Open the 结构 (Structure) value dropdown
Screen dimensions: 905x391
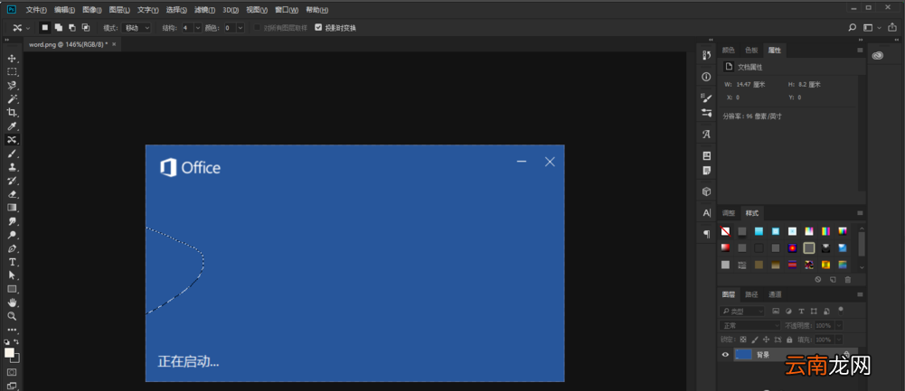pyautogui.click(x=198, y=28)
